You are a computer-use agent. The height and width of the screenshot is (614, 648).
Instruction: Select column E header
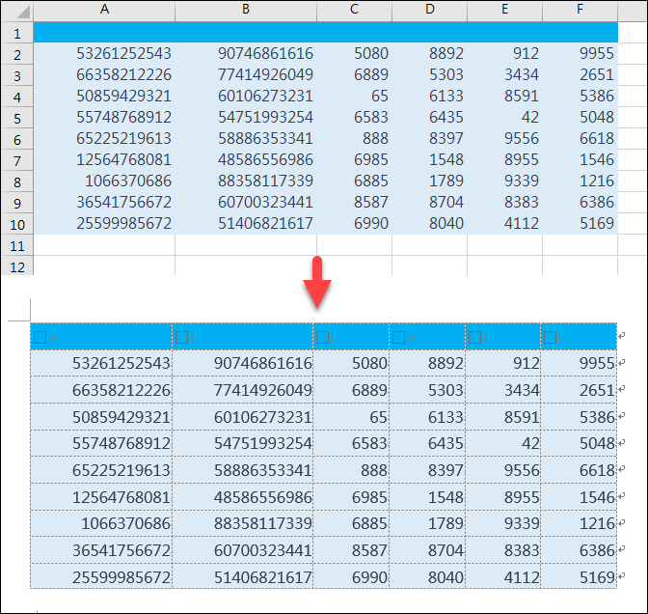pyautogui.click(x=504, y=12)
